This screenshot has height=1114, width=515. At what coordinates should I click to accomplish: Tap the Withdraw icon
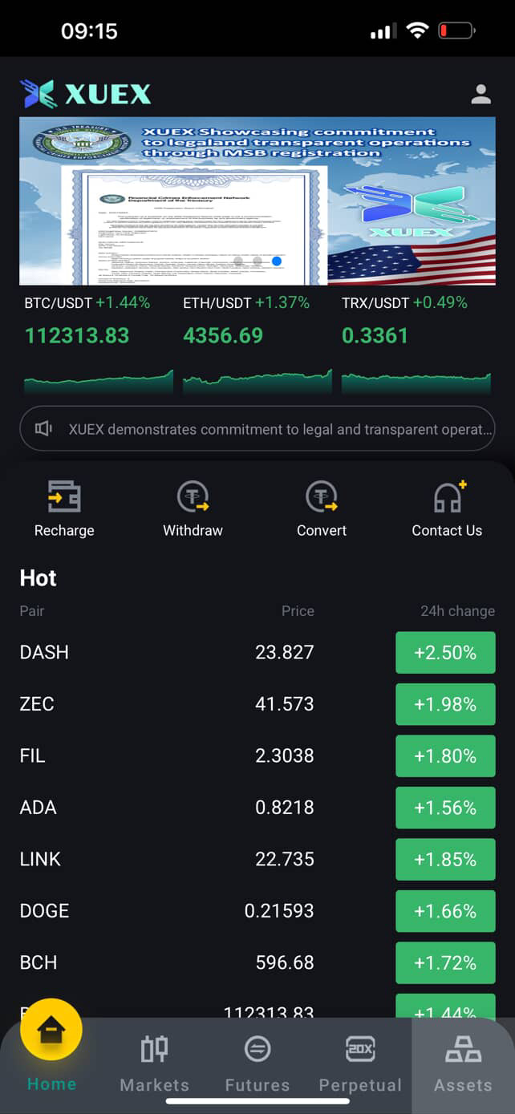click(x=193, y=498)
